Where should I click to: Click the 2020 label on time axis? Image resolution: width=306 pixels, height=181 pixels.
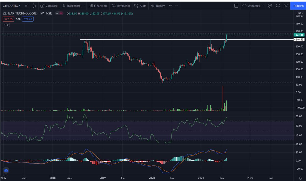coord(152,178)
